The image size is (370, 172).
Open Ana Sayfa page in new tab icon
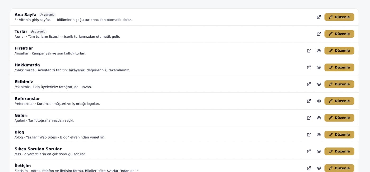(x=319, y=17)
